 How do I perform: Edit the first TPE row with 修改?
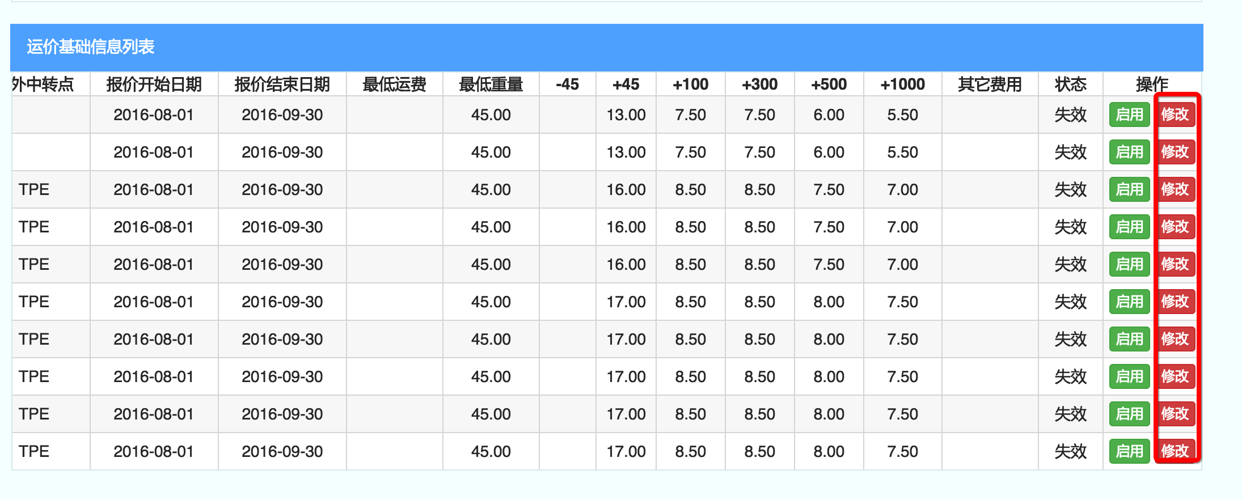pyautogui.click(x=1175, y=190)
